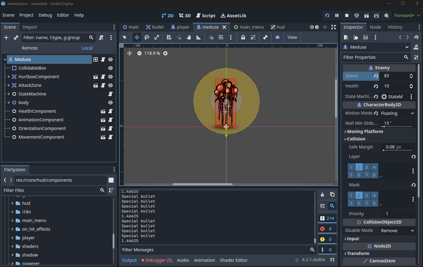423x267 pixels.
Task: Adjust the Wall Min Slide Angle slider
Action: pyautogui.click(x=398, y=126)
